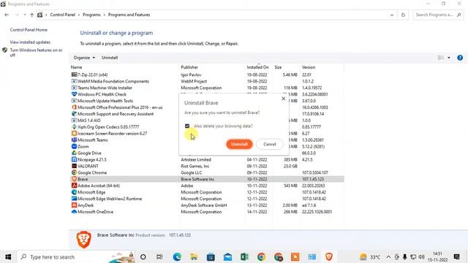468x263 pixels.
Task: Open volume control in system tray
Action: tap(421, 256)
